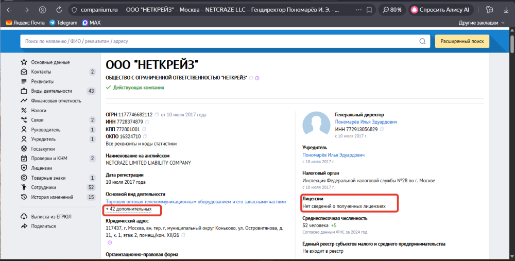The height and width of the screenshot is (261, 515).
Task: Click the 80% zoom level indicator
Action: [392, 10]
